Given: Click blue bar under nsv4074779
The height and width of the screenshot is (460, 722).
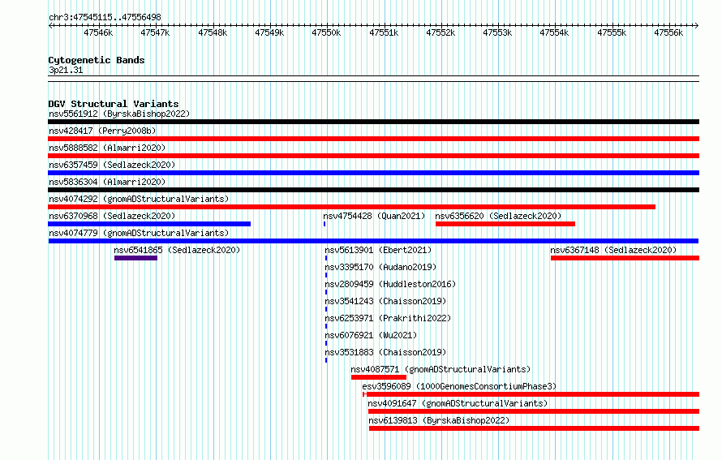Looking at the screenshot, I should click(373, 241).
